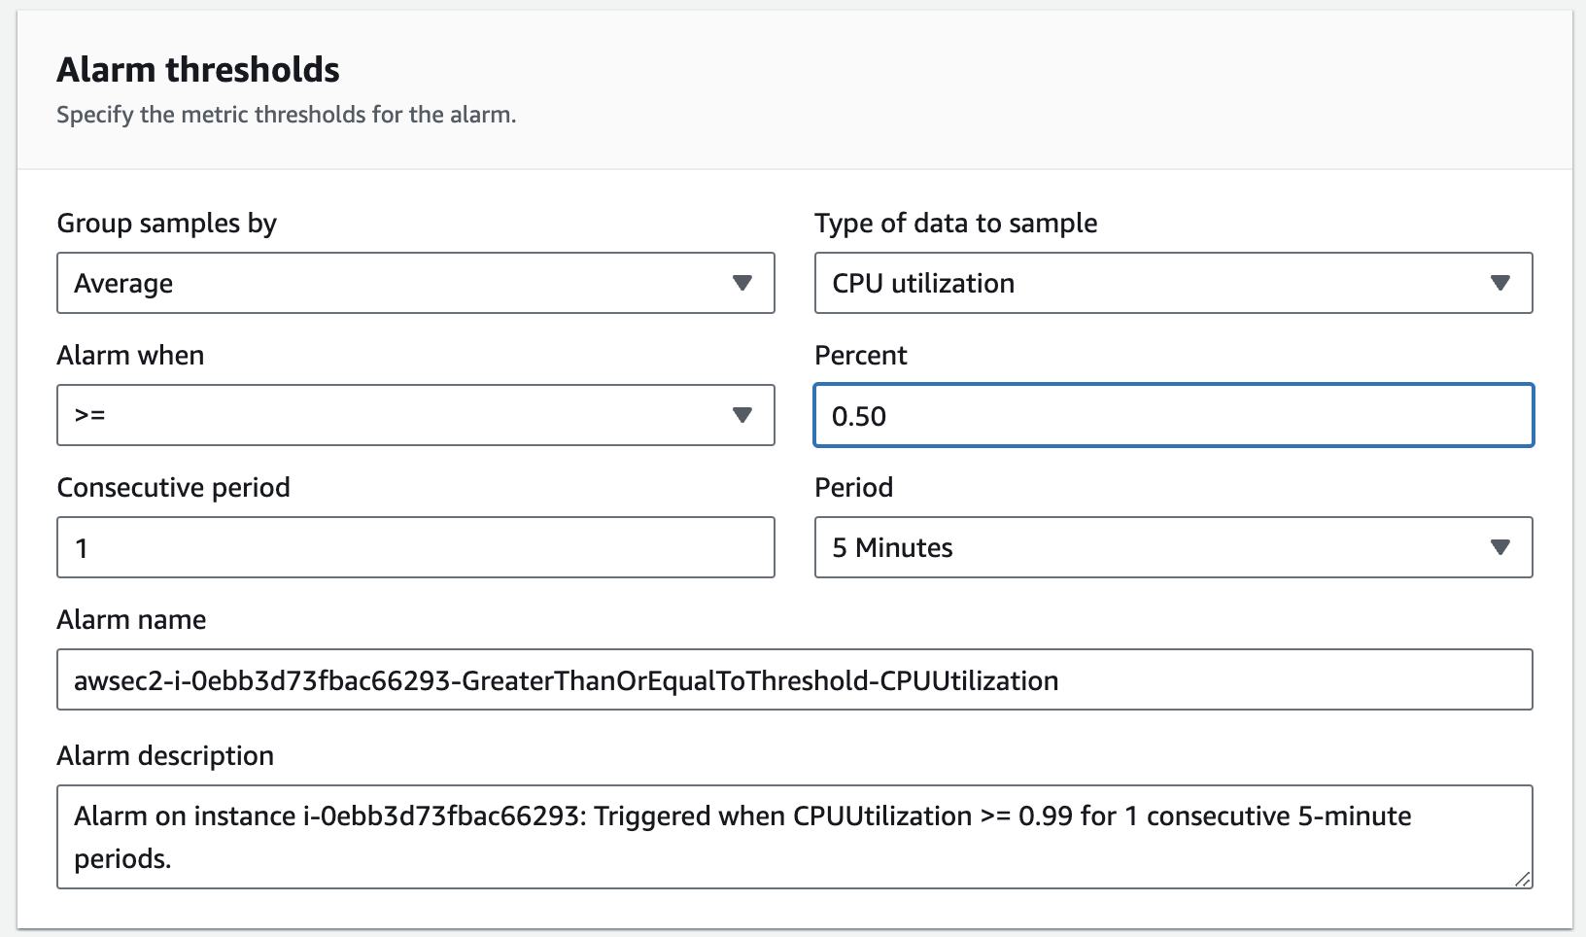
Task: Click the Alarm when label text
Action: 130,356
